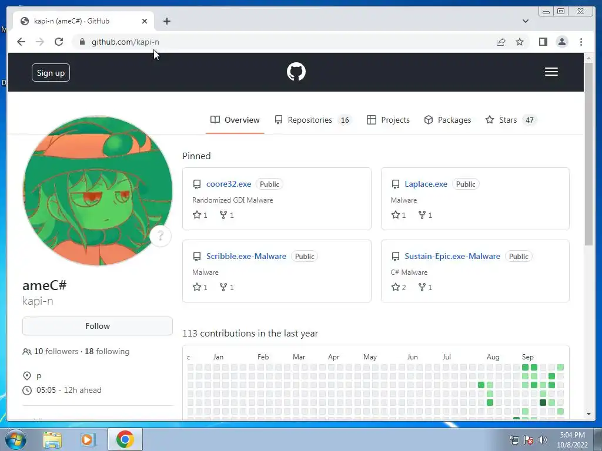
Task: Open the hamburger navigation menu
Action: coord(551,72)
